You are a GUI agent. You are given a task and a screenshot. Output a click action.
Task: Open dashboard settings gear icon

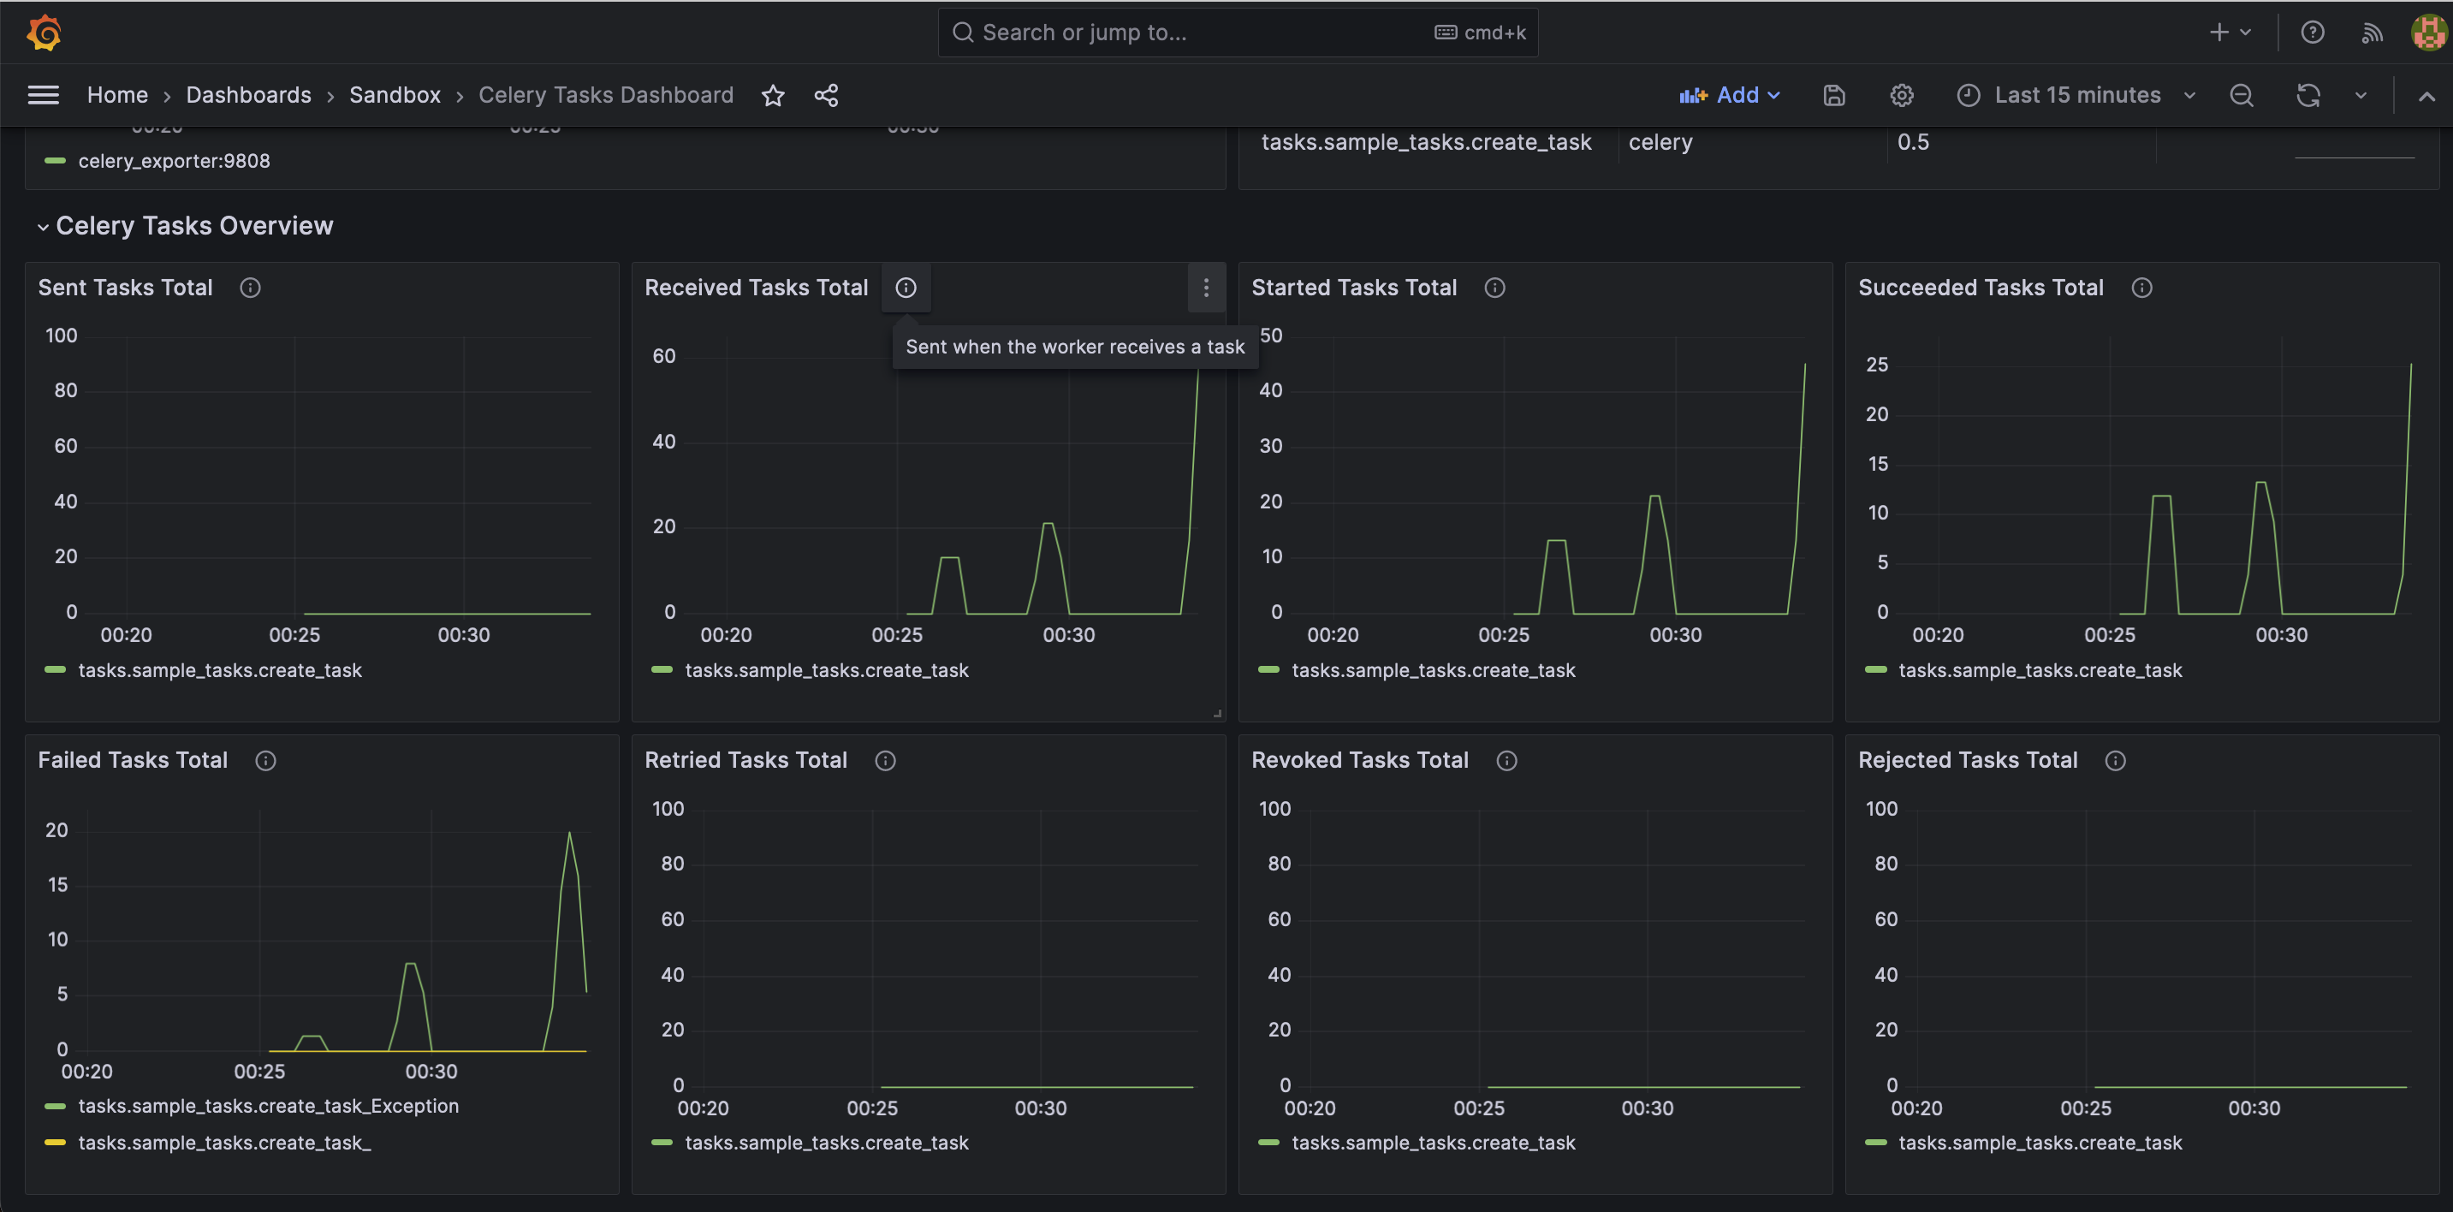1902,95
